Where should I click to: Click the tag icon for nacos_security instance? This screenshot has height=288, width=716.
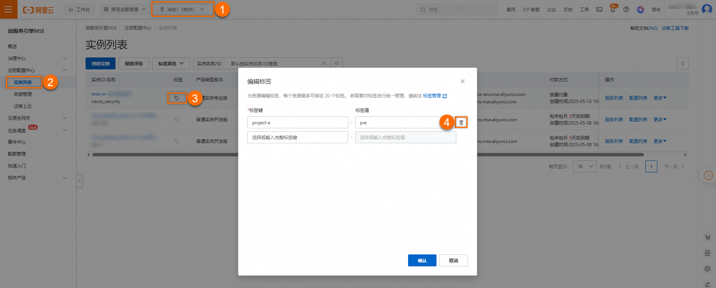coord(177,98)
